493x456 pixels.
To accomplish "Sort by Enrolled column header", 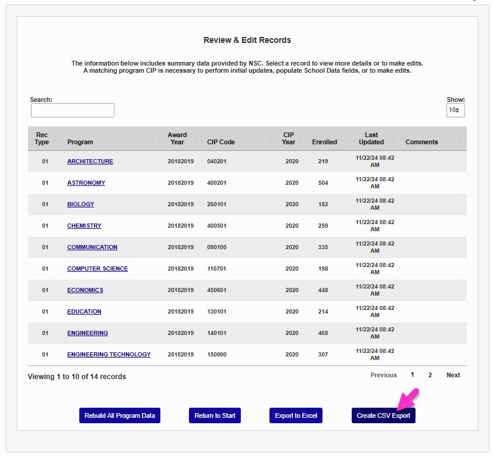I will [x=324, y=142].
